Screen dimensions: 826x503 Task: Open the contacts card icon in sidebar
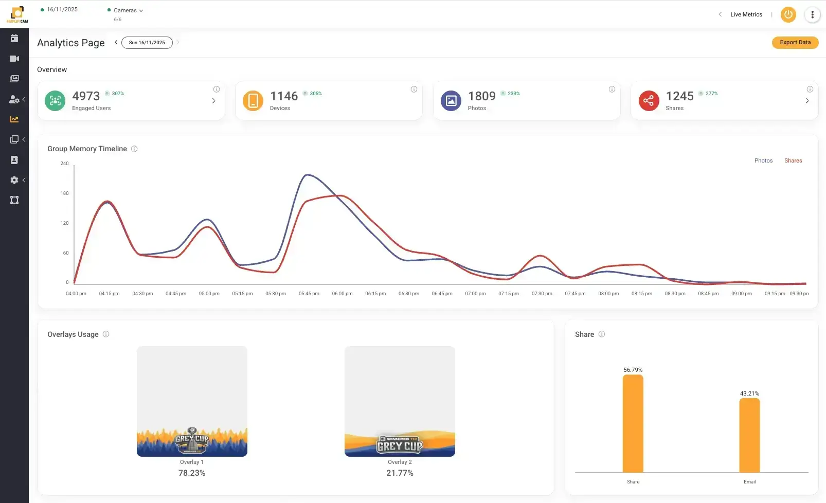coord(14,159)
